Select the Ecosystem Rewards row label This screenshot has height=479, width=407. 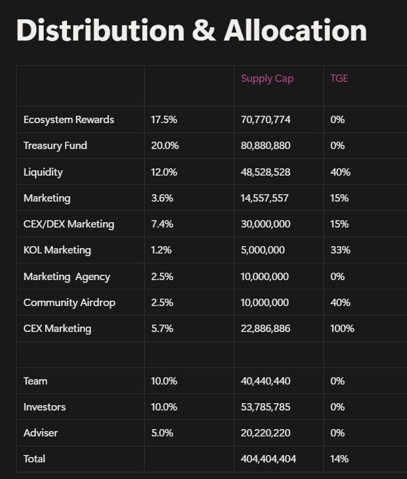pyautogui.click(x=68, y=120)
